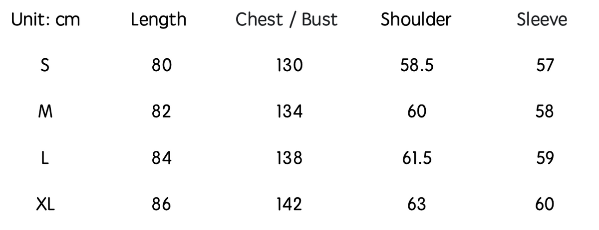599x230 pixels.
Task: Click the Length column header
Action: [x=158, y=20]
